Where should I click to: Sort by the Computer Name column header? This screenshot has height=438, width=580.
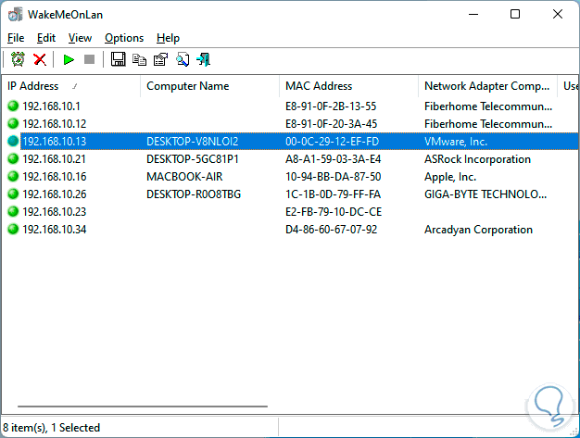pos(209,86)
